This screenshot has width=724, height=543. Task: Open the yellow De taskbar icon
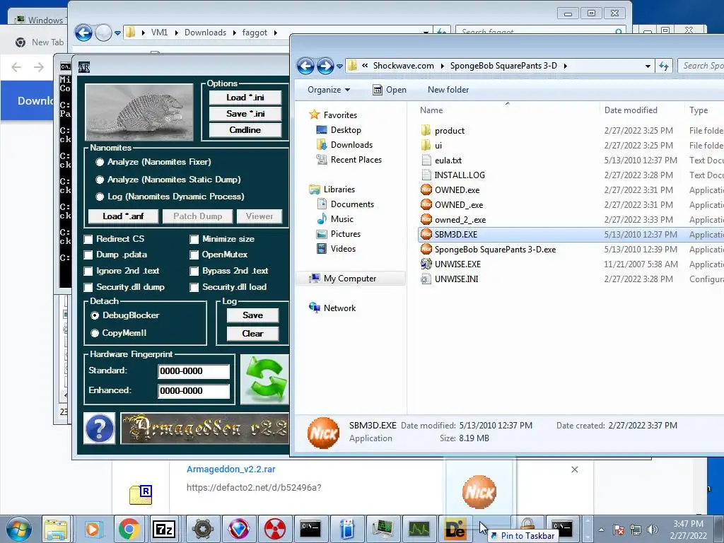(x=455, y=529)
